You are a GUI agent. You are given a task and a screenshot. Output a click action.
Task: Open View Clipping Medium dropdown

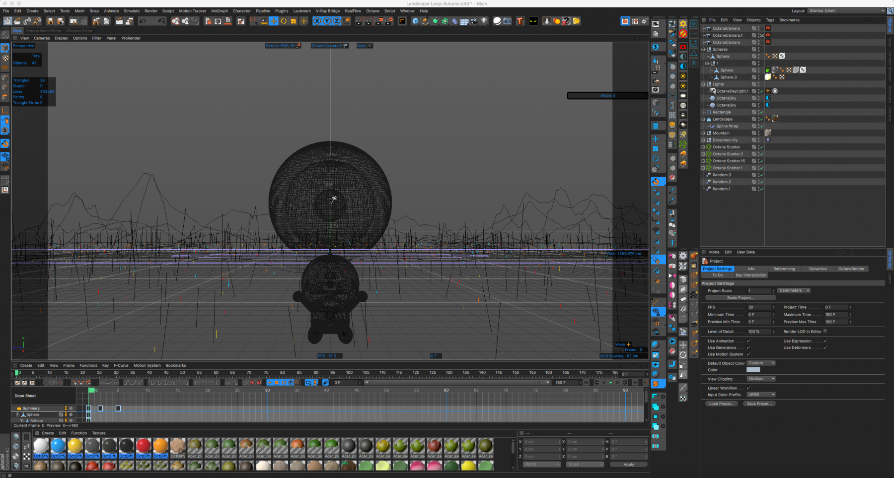(761, 379)
